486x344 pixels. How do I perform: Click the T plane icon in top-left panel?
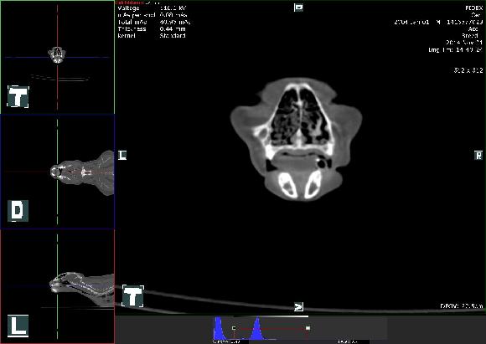point(18,96)
